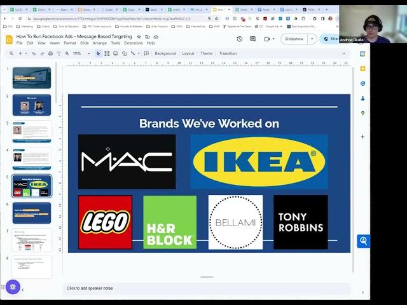This screenshot has height=305, width=407.
Task: Open Contacts side panel
Action: pos(363,98)
